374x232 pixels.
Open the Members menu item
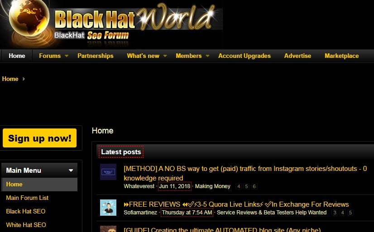point(189,56)
